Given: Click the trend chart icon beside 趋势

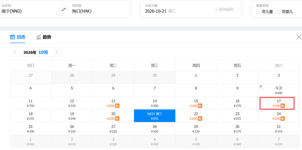Looking at the screenshot, I should click(x=39, y=37).
